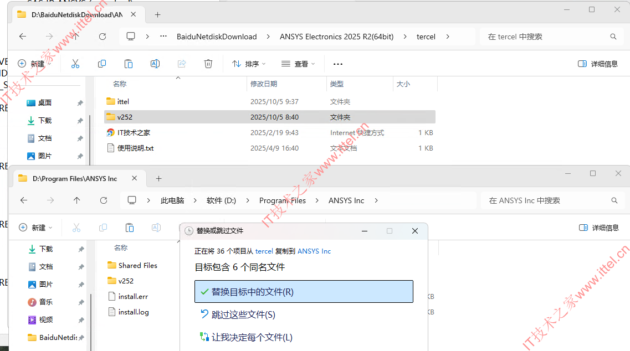Click the Copy icon in top window toolbar
Screen dimensions: 630x351
102,64
